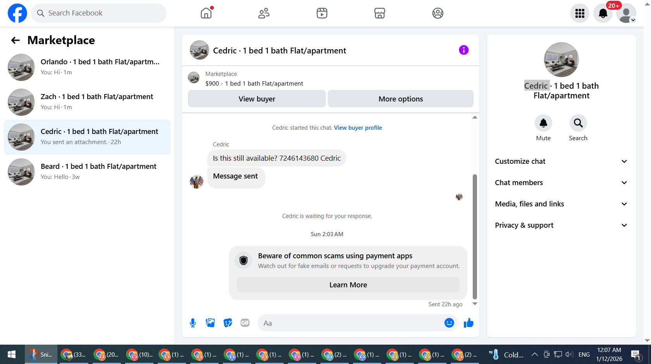Image resolution: width=651 pixels, height=364 pixels.
Task: Click the chat scrollbar up arrow
Action: pos(475,117)
